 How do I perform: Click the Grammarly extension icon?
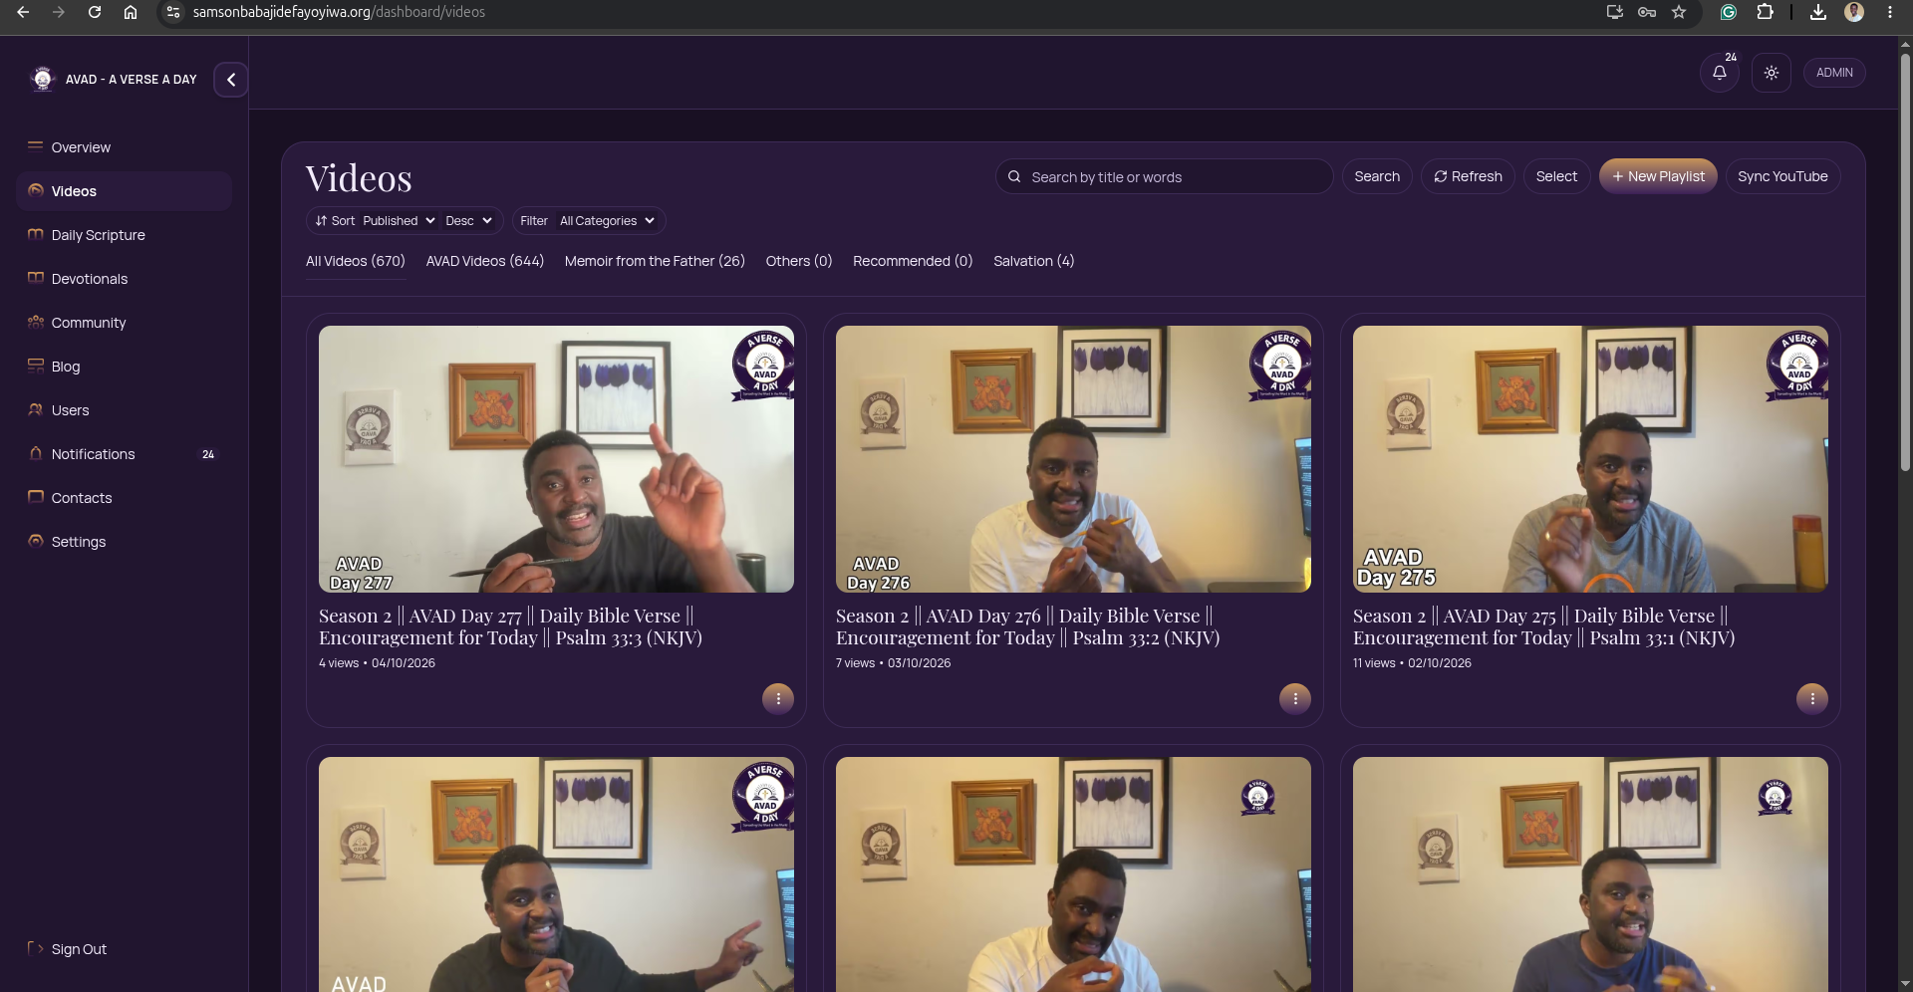(x=1729, y=12)
